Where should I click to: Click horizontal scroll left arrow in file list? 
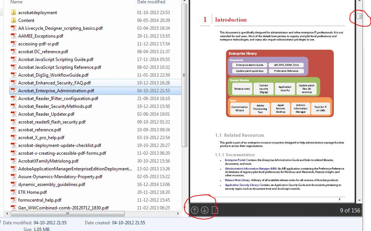pos(7,214)
